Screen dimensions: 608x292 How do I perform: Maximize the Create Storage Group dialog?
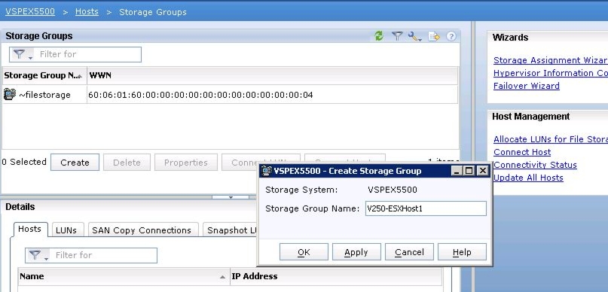pos(469,171)
